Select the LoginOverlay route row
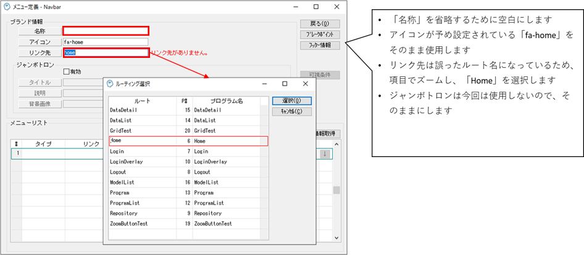This screenshot has width=584, height=255. 188,161
